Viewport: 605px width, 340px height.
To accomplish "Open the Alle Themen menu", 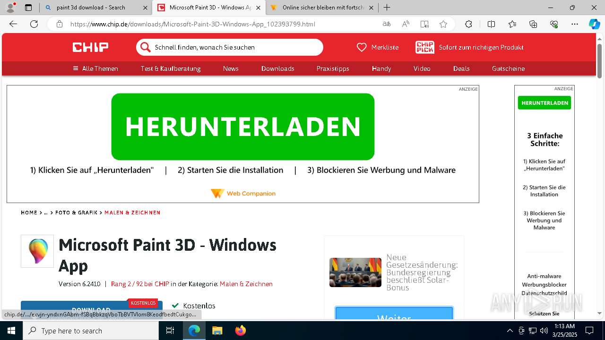I will tap(95, 68).
